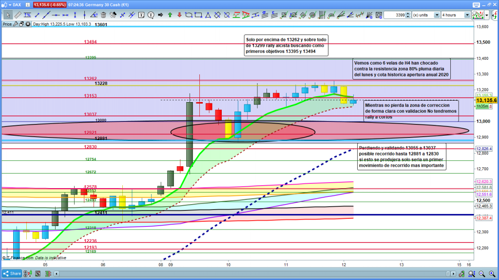This screenshot has width=499, height=280.
Task: Close the Price panel with X
Action: point(28,23)
